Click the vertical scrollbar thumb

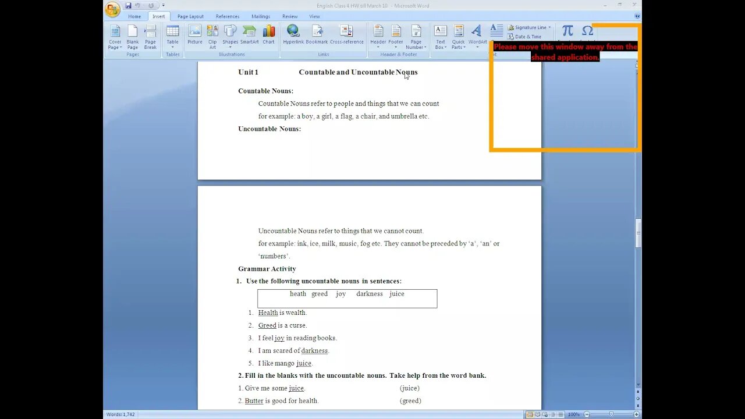(638, 233)
